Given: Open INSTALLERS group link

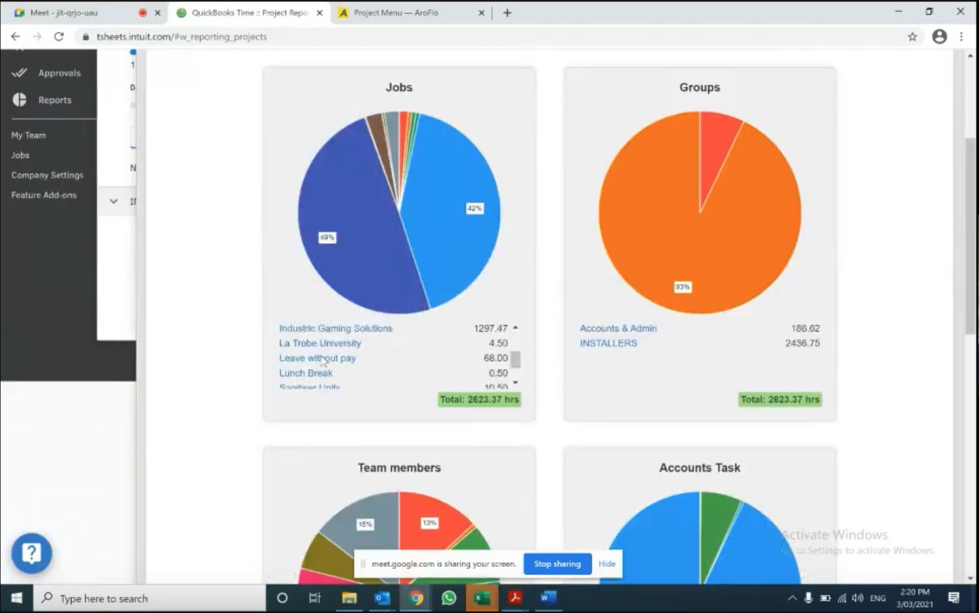Looking at the screenshot, I should tap(608, 343).
